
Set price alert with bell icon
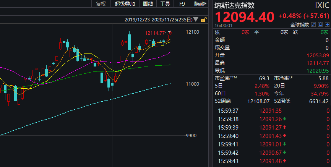(x=320, y=24)
